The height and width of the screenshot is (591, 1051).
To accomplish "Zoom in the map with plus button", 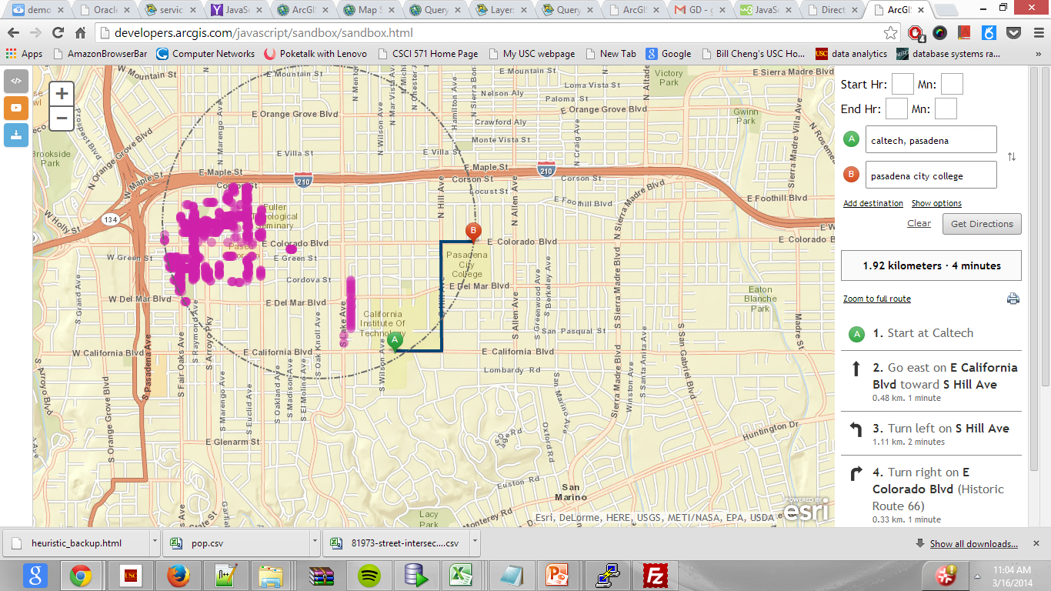I will click(62, 94).
